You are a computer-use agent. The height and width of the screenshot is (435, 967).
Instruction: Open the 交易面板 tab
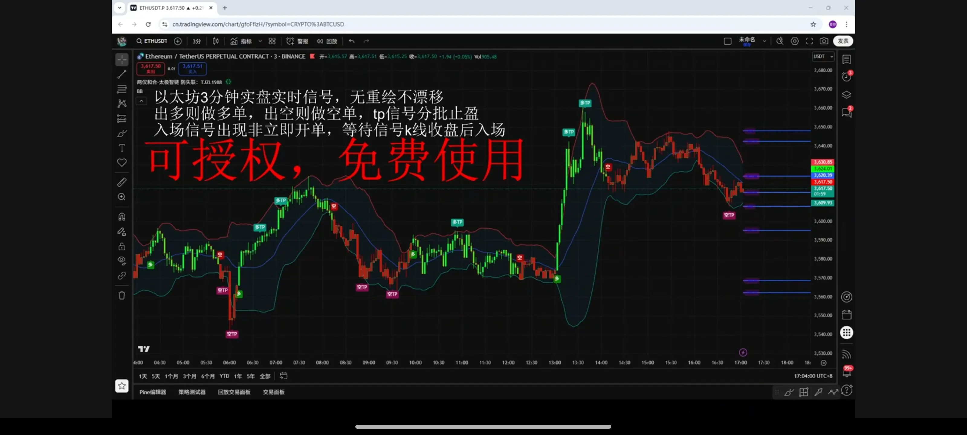click(274, 392)
